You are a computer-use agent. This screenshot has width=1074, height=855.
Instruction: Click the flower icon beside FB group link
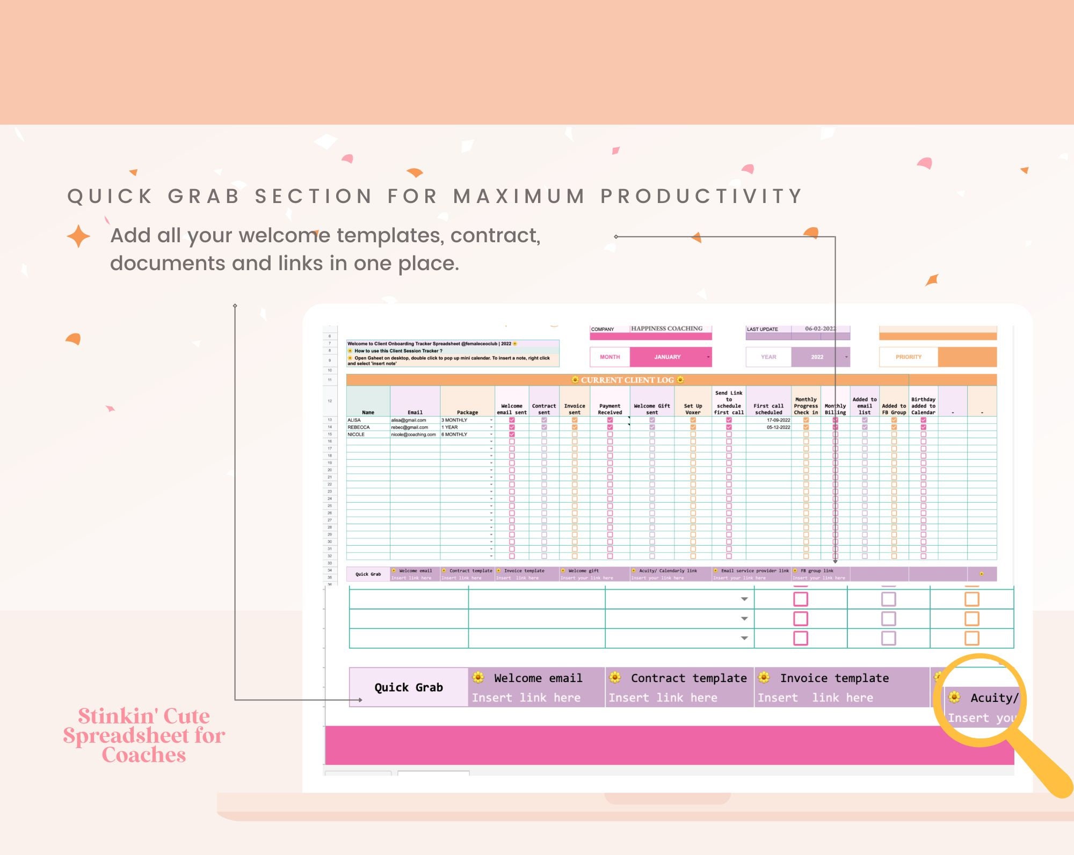coord(795,570)
